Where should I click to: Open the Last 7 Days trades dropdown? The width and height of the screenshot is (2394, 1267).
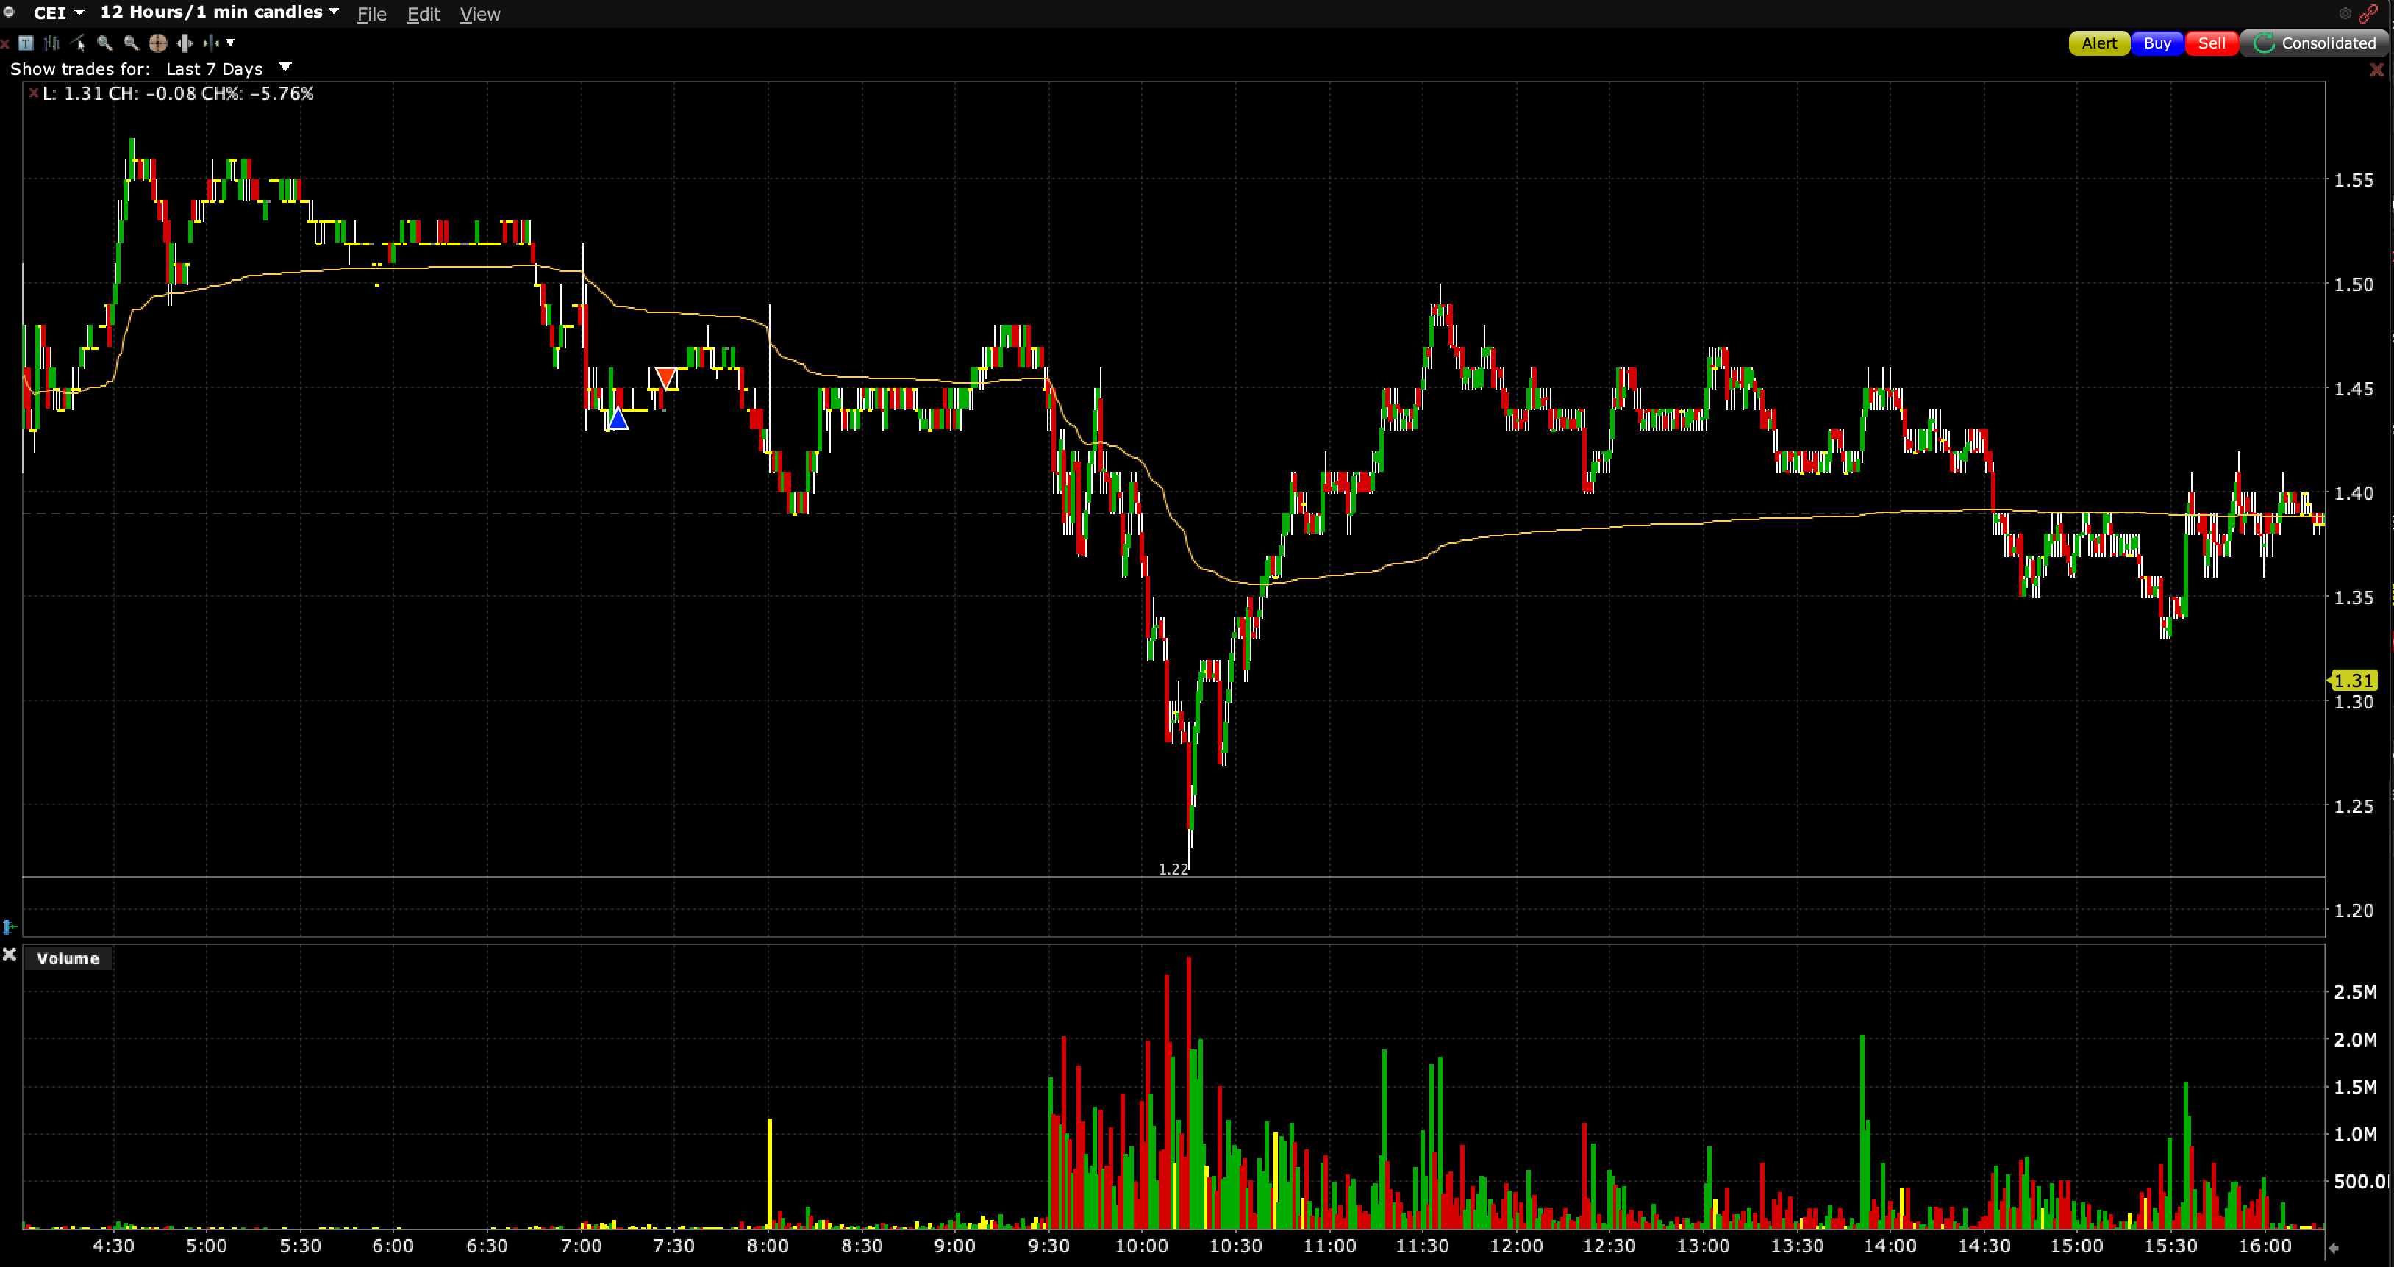(285, 68)
